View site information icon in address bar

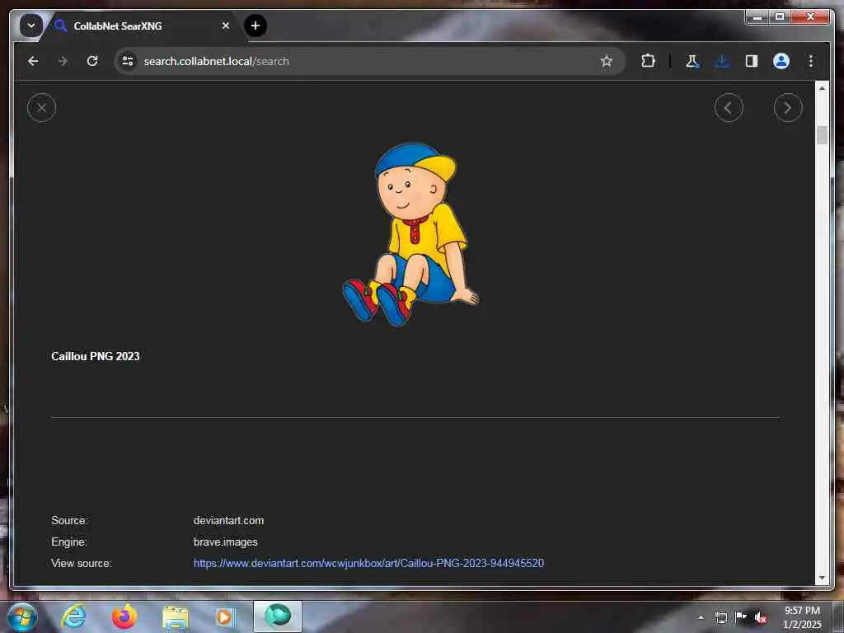(128, 61)
